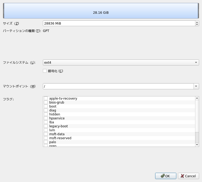Viewport: 202px width, 182px height.
Task: Click the mount point text field
Action: pos(118,86)
